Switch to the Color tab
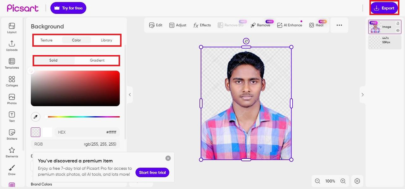This screenshot has width=405, height=189. click(x=77, y=40)
